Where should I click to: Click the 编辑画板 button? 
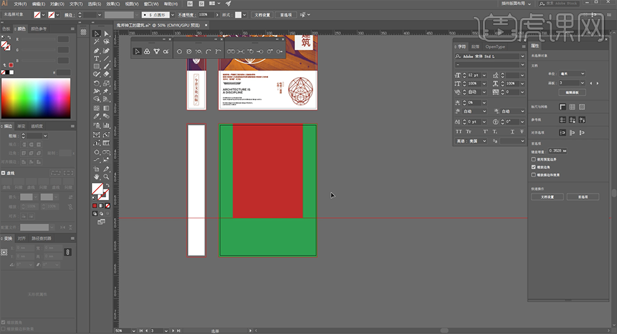[x=572, y=92]
